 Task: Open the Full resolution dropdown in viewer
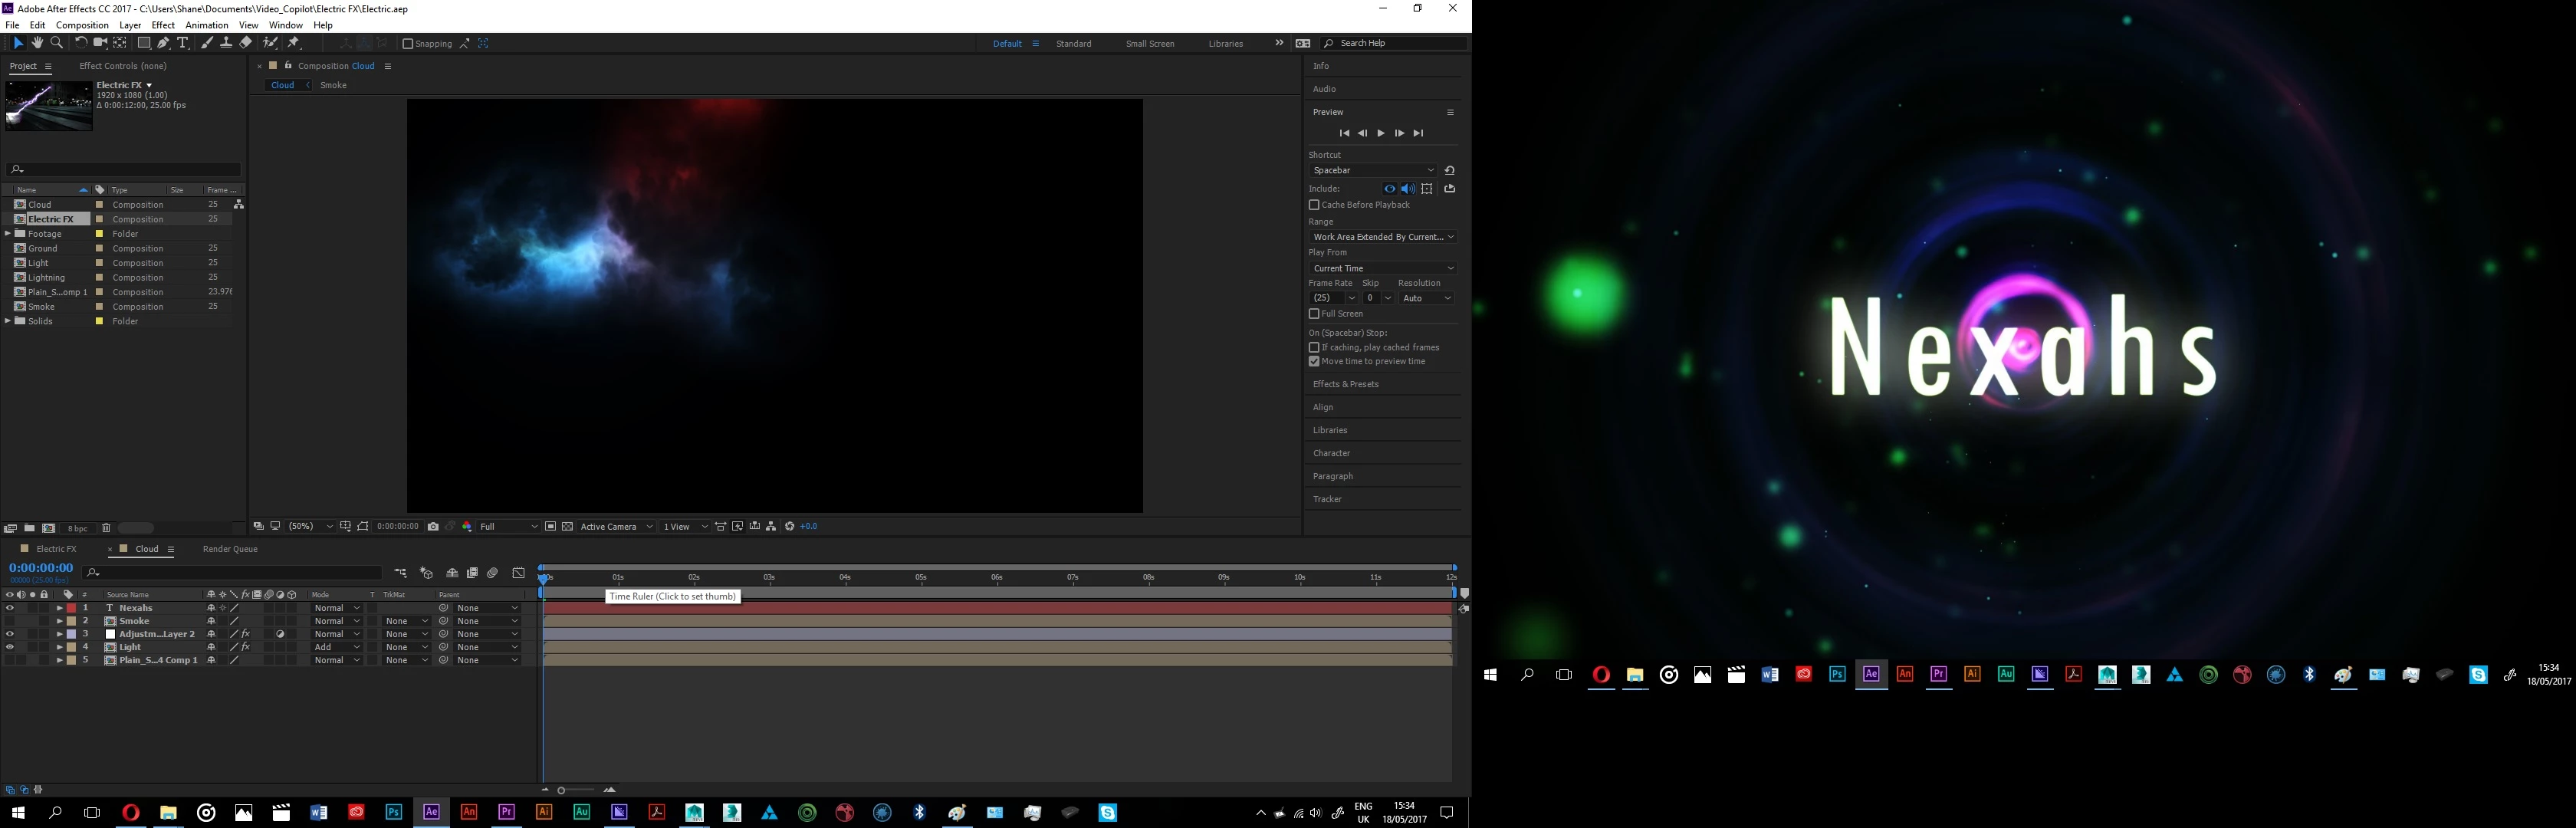coord(508,527)
